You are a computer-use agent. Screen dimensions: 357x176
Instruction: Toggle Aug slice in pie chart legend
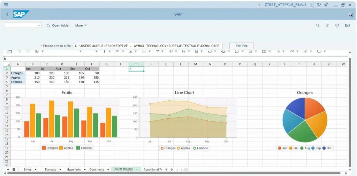pyautogui.click(x=304, y=148)
